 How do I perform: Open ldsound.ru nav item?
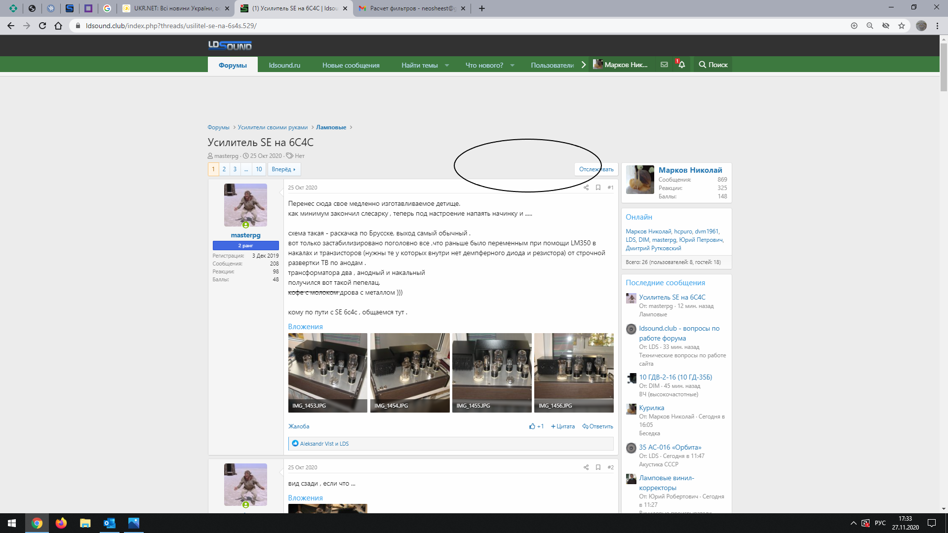click(284, 65)
